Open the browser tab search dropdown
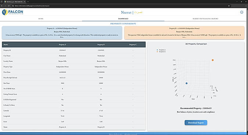This screenshot has width=248, height=135. click(1, 1)
